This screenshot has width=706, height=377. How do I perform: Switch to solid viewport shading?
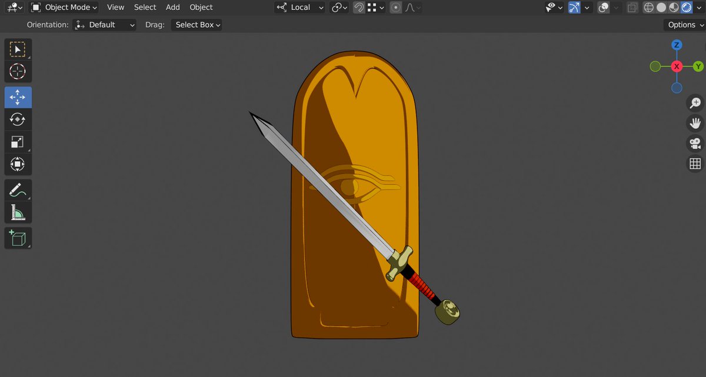click(x=661, y=8)
